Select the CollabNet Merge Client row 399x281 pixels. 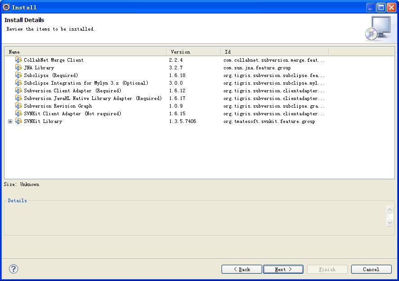click(54, 60)
